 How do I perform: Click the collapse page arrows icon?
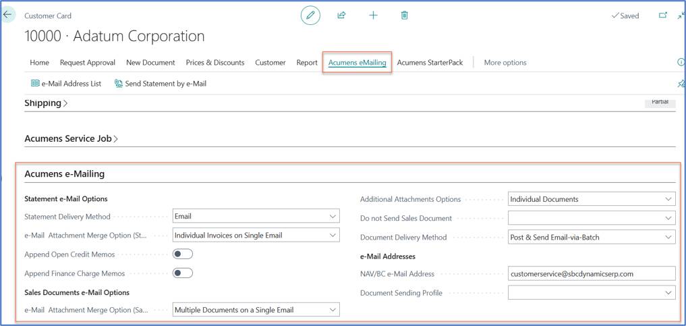(681, 16)
